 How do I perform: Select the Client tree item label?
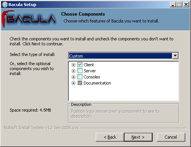click(89, 65)
